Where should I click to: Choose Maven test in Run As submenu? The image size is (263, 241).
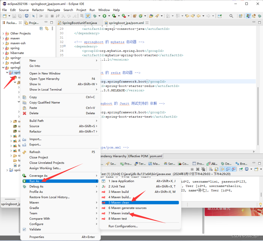(140, 219)
